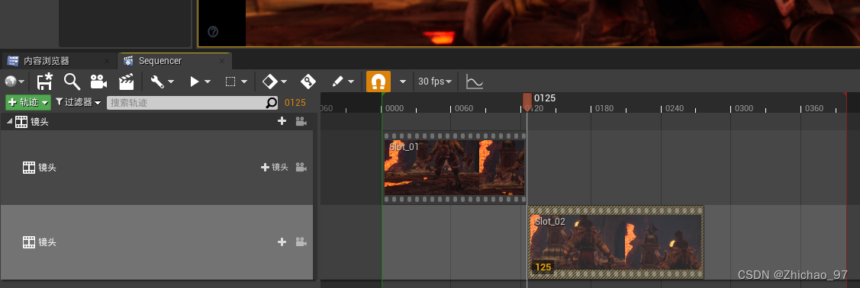860x288 pixels.
Task: Open the key options diamond icon
Action: click(x=275, y=82)
